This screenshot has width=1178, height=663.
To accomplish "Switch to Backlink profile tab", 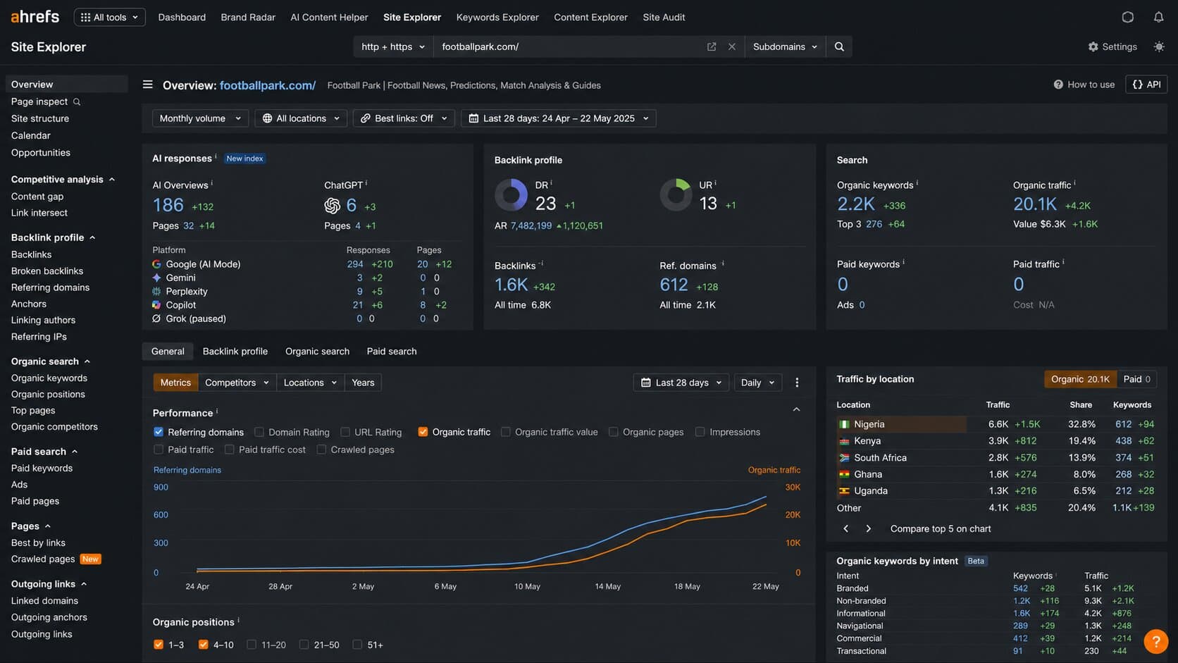I will [x=235, y=351].
